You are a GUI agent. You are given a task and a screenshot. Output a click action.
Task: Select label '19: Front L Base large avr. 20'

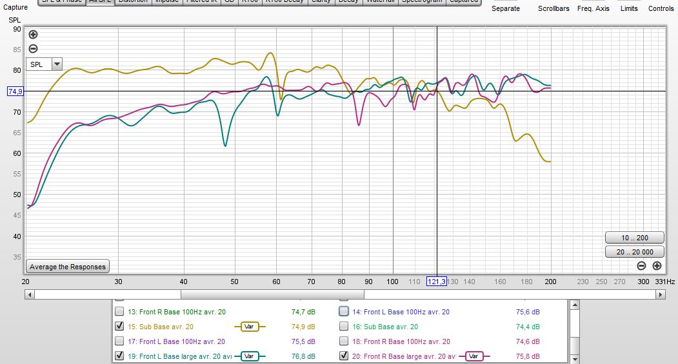pyautogui.click(x=180, y=356)
